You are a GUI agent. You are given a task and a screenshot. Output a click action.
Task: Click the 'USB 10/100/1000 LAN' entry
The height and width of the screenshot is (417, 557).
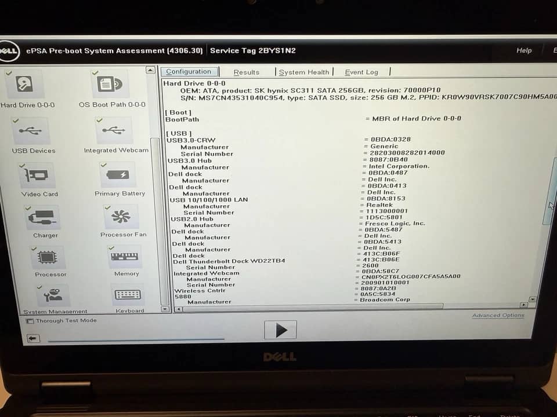coord(209,200)
